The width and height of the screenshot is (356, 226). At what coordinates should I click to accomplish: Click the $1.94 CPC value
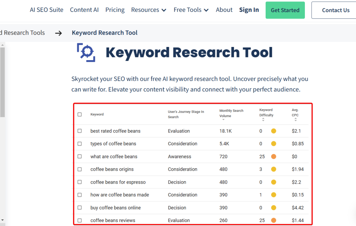pos(298,169)
